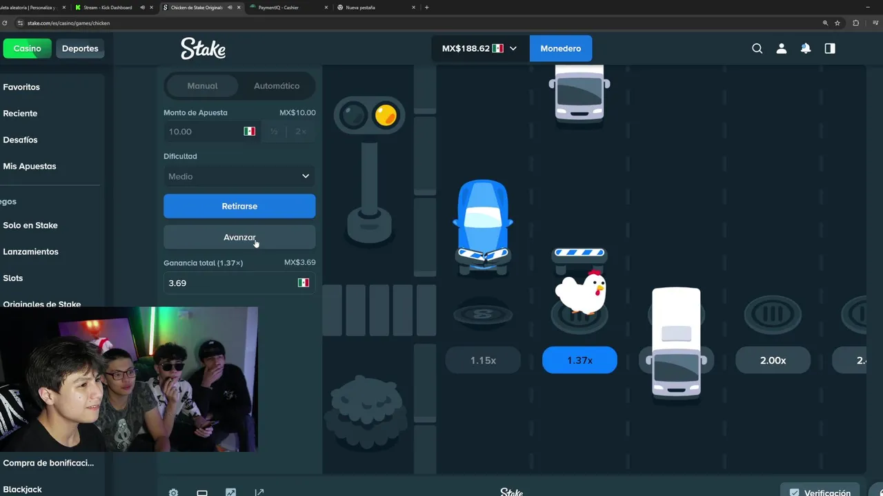This screenshot has width=883, height=496.
Task: Click the manhole above the 2.00x multiplier
Action: coord(773,315)
